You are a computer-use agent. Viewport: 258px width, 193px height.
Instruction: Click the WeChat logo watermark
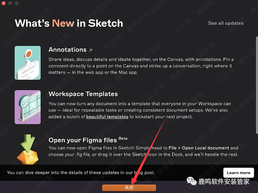[x=192, y=181]
